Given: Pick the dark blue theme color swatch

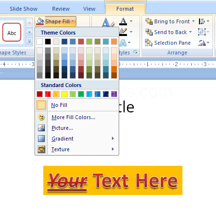Looking at the screenshot, I should [x=64, y=41].
